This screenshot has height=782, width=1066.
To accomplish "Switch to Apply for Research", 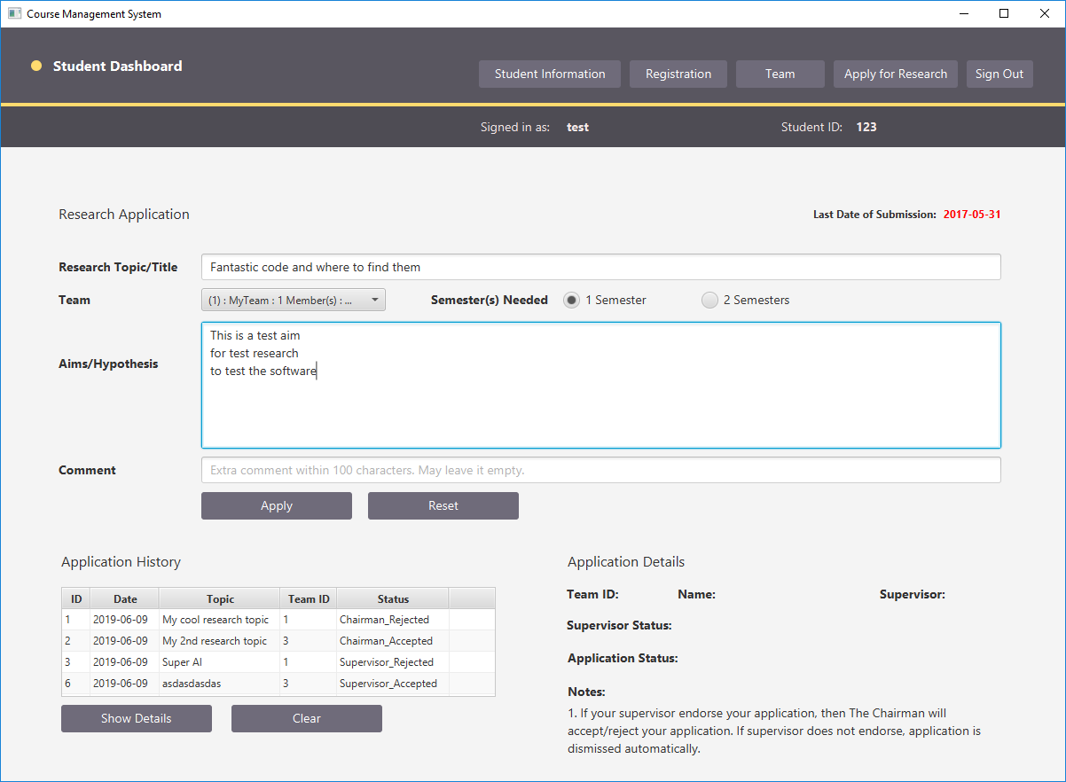I will (896, 74).
